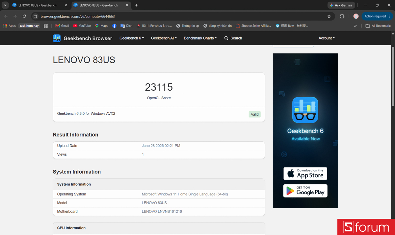Click the Geekbench Browser logo

pyautogui.click(x=82, y=38)
